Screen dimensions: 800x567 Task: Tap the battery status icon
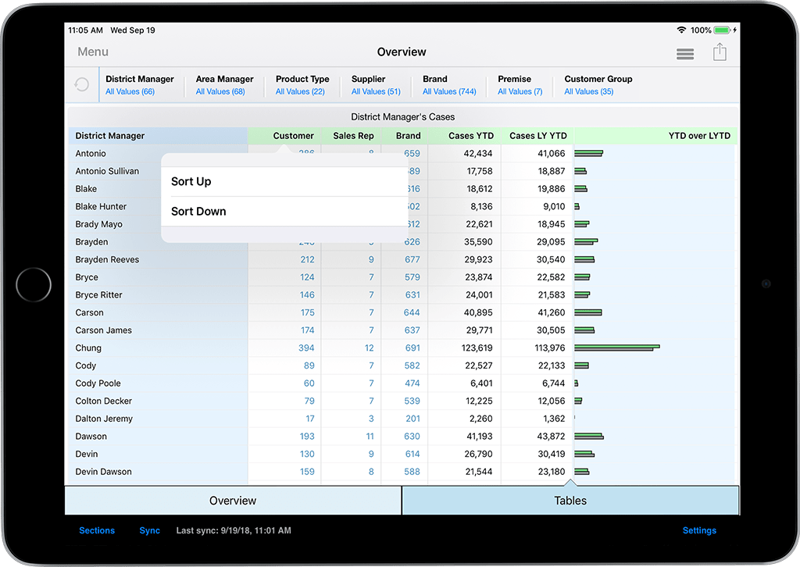coord(722,30)
